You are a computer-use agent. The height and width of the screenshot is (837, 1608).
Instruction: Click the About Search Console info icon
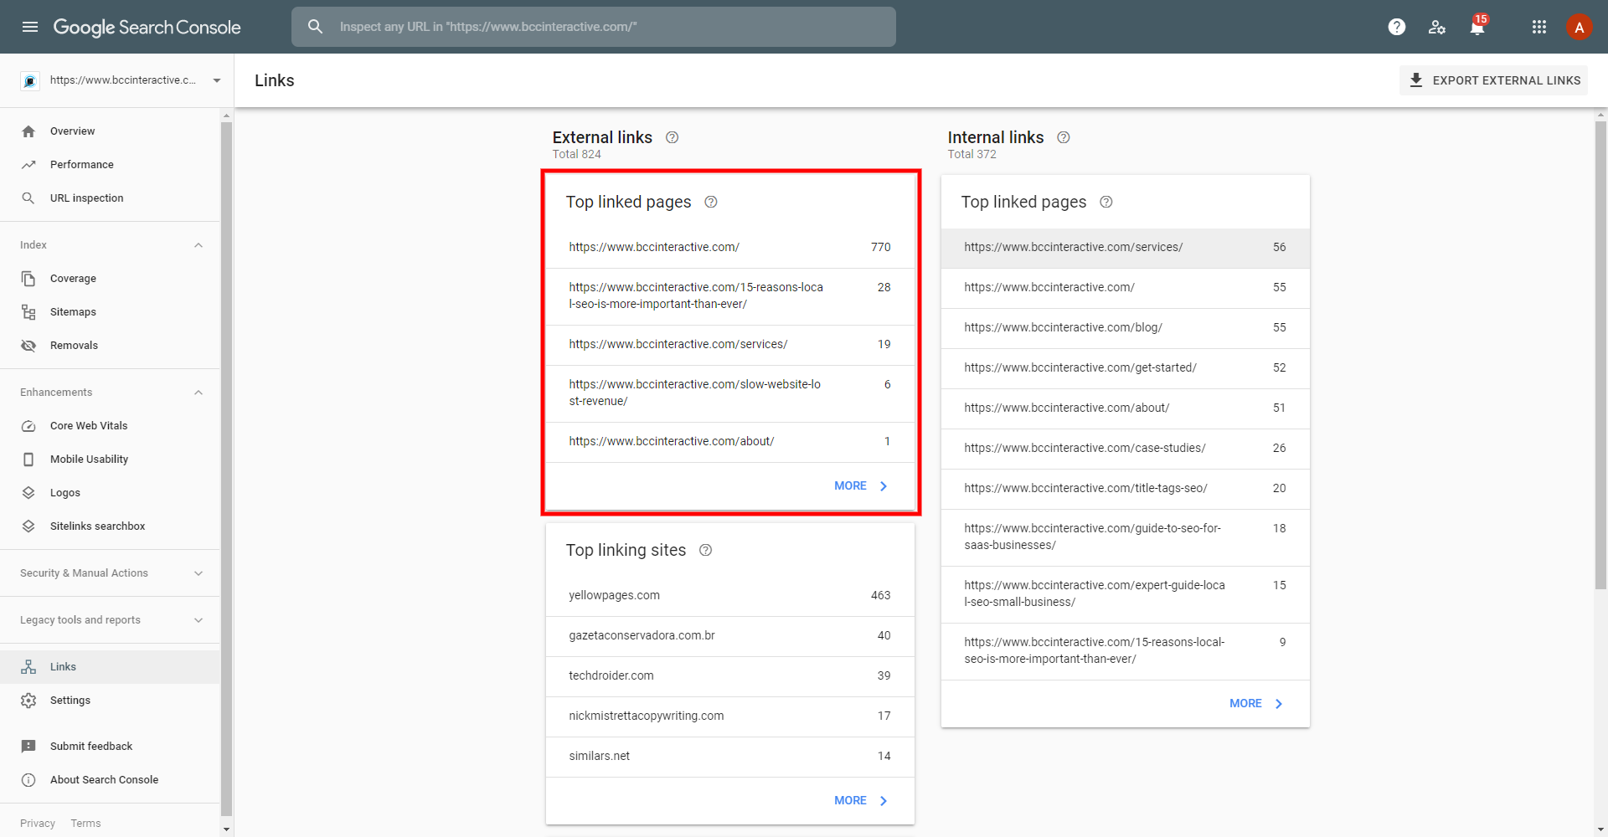click(x=28, y=780)
